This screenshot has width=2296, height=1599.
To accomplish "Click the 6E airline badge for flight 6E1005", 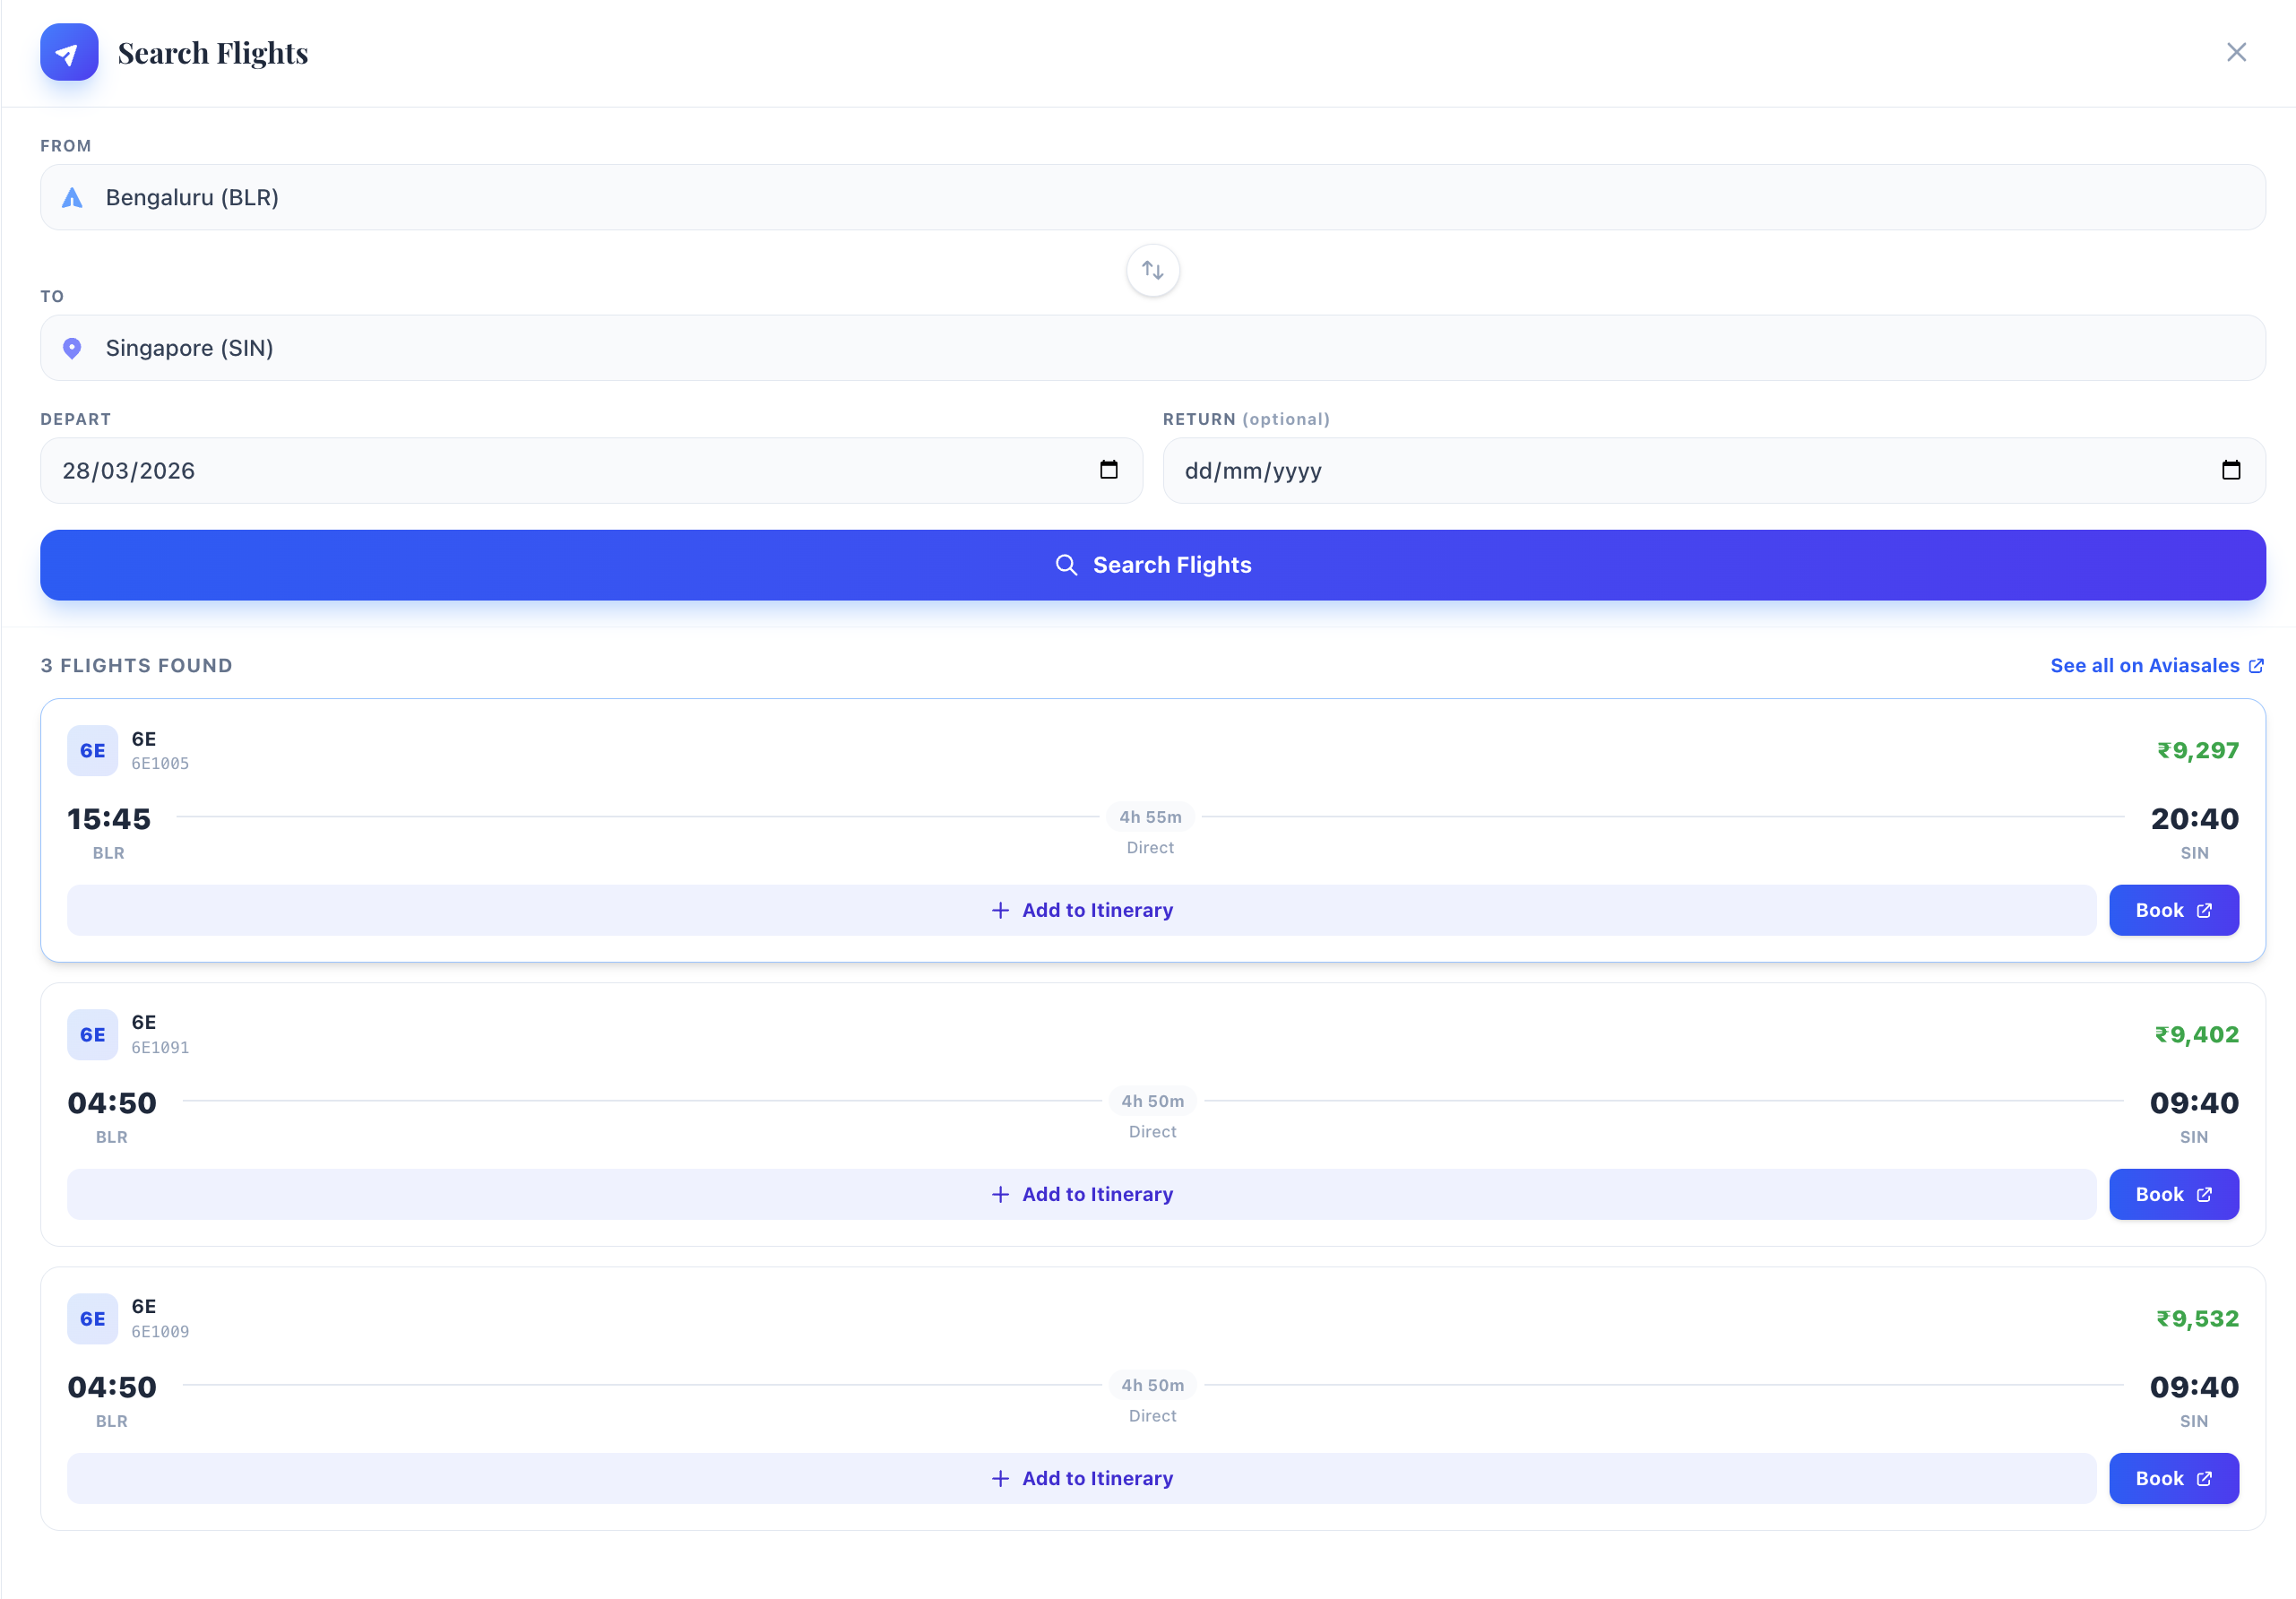I will tap(92, 750).
